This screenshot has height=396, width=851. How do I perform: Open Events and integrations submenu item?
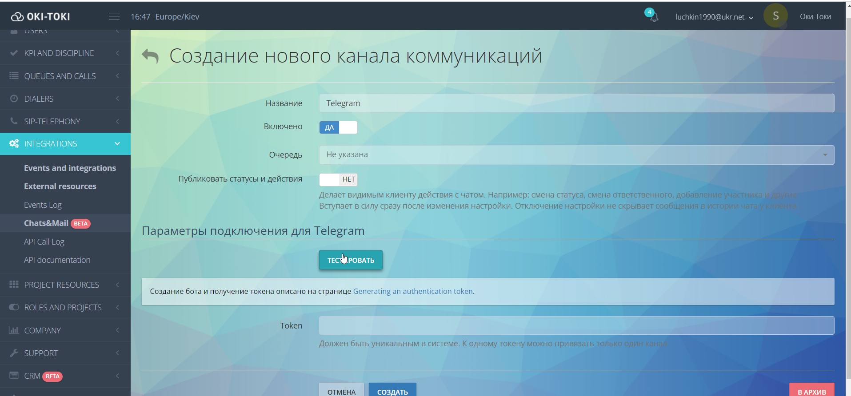tap(70, 168)
